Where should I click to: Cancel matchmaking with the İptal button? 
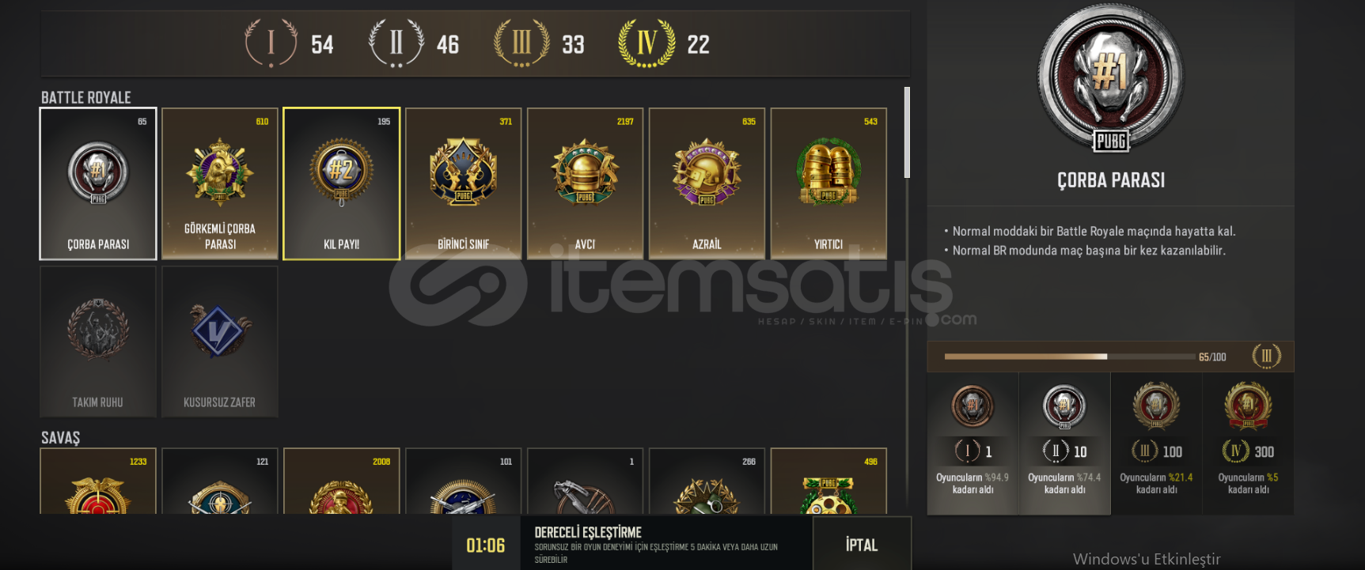[x=862, y=544]
